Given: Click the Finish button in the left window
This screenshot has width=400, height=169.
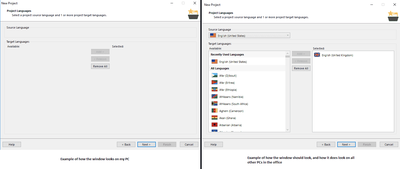Looking at the screenshot, I should tap(167, 145).
